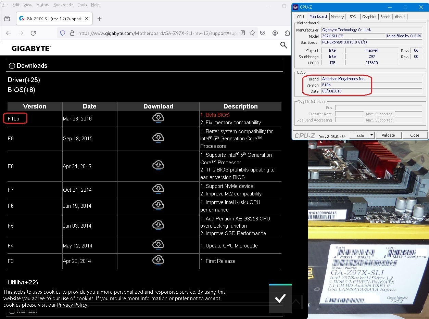Image resolution: width=429 pixels, height=319 pixels.
Task: Open the Firefox account icon
Action: click(x=275, y=33)
